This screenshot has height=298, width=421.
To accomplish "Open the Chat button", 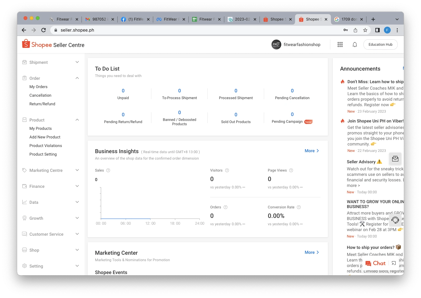I will (x=375, y=263).
